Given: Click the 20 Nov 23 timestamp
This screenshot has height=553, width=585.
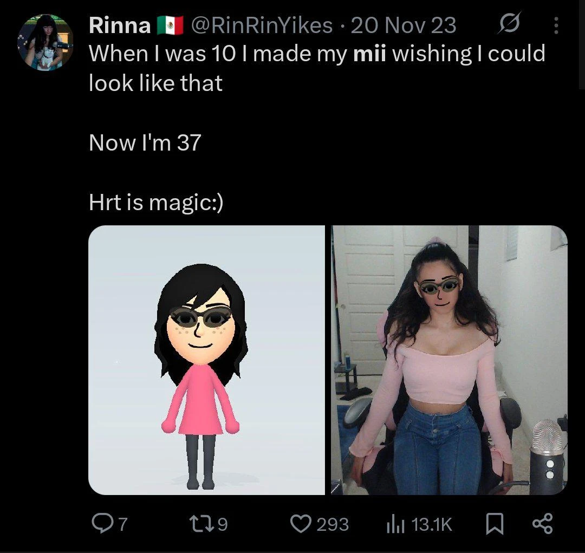Looking at the screenshot, I should click(x=403, y=25).
